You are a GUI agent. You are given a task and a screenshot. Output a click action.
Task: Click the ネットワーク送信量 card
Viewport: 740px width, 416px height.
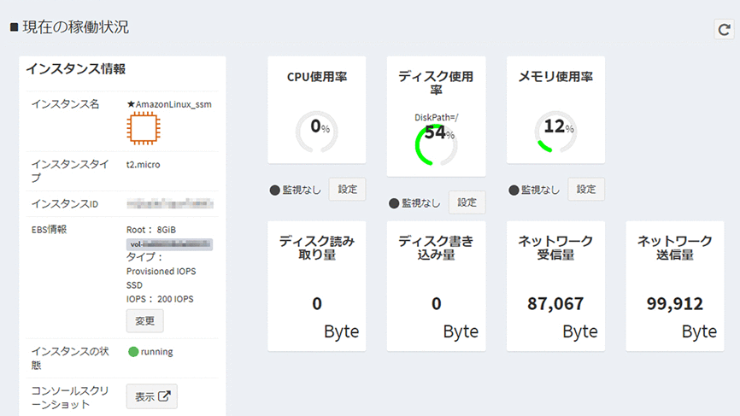pos(675,286)
